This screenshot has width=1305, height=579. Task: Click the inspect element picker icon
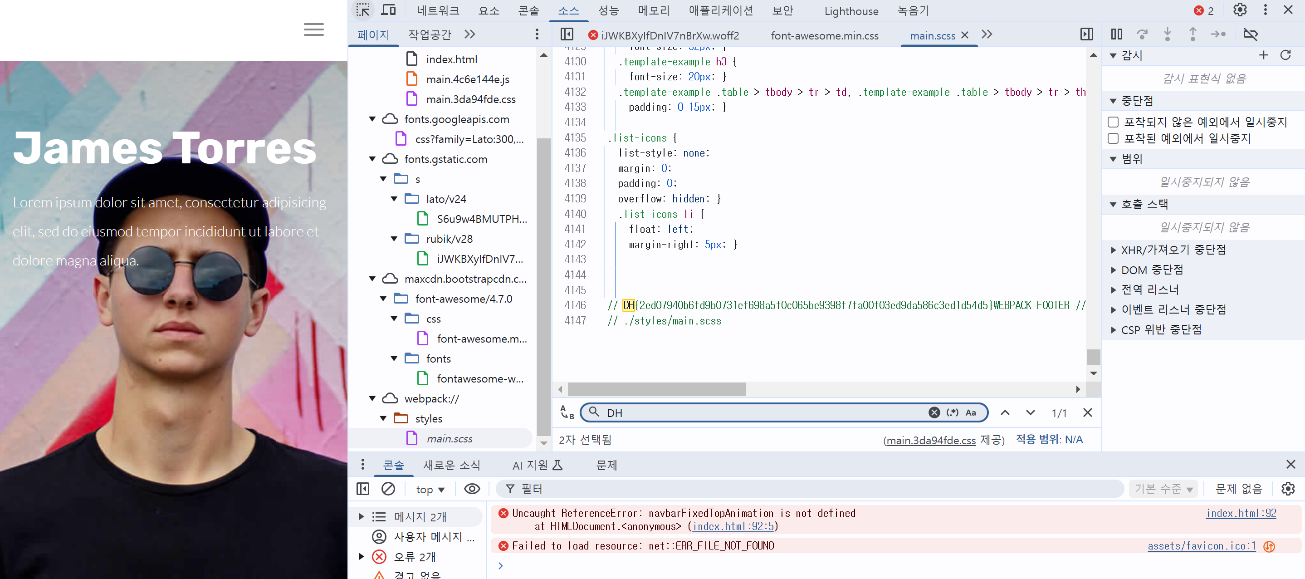(363, 10)
